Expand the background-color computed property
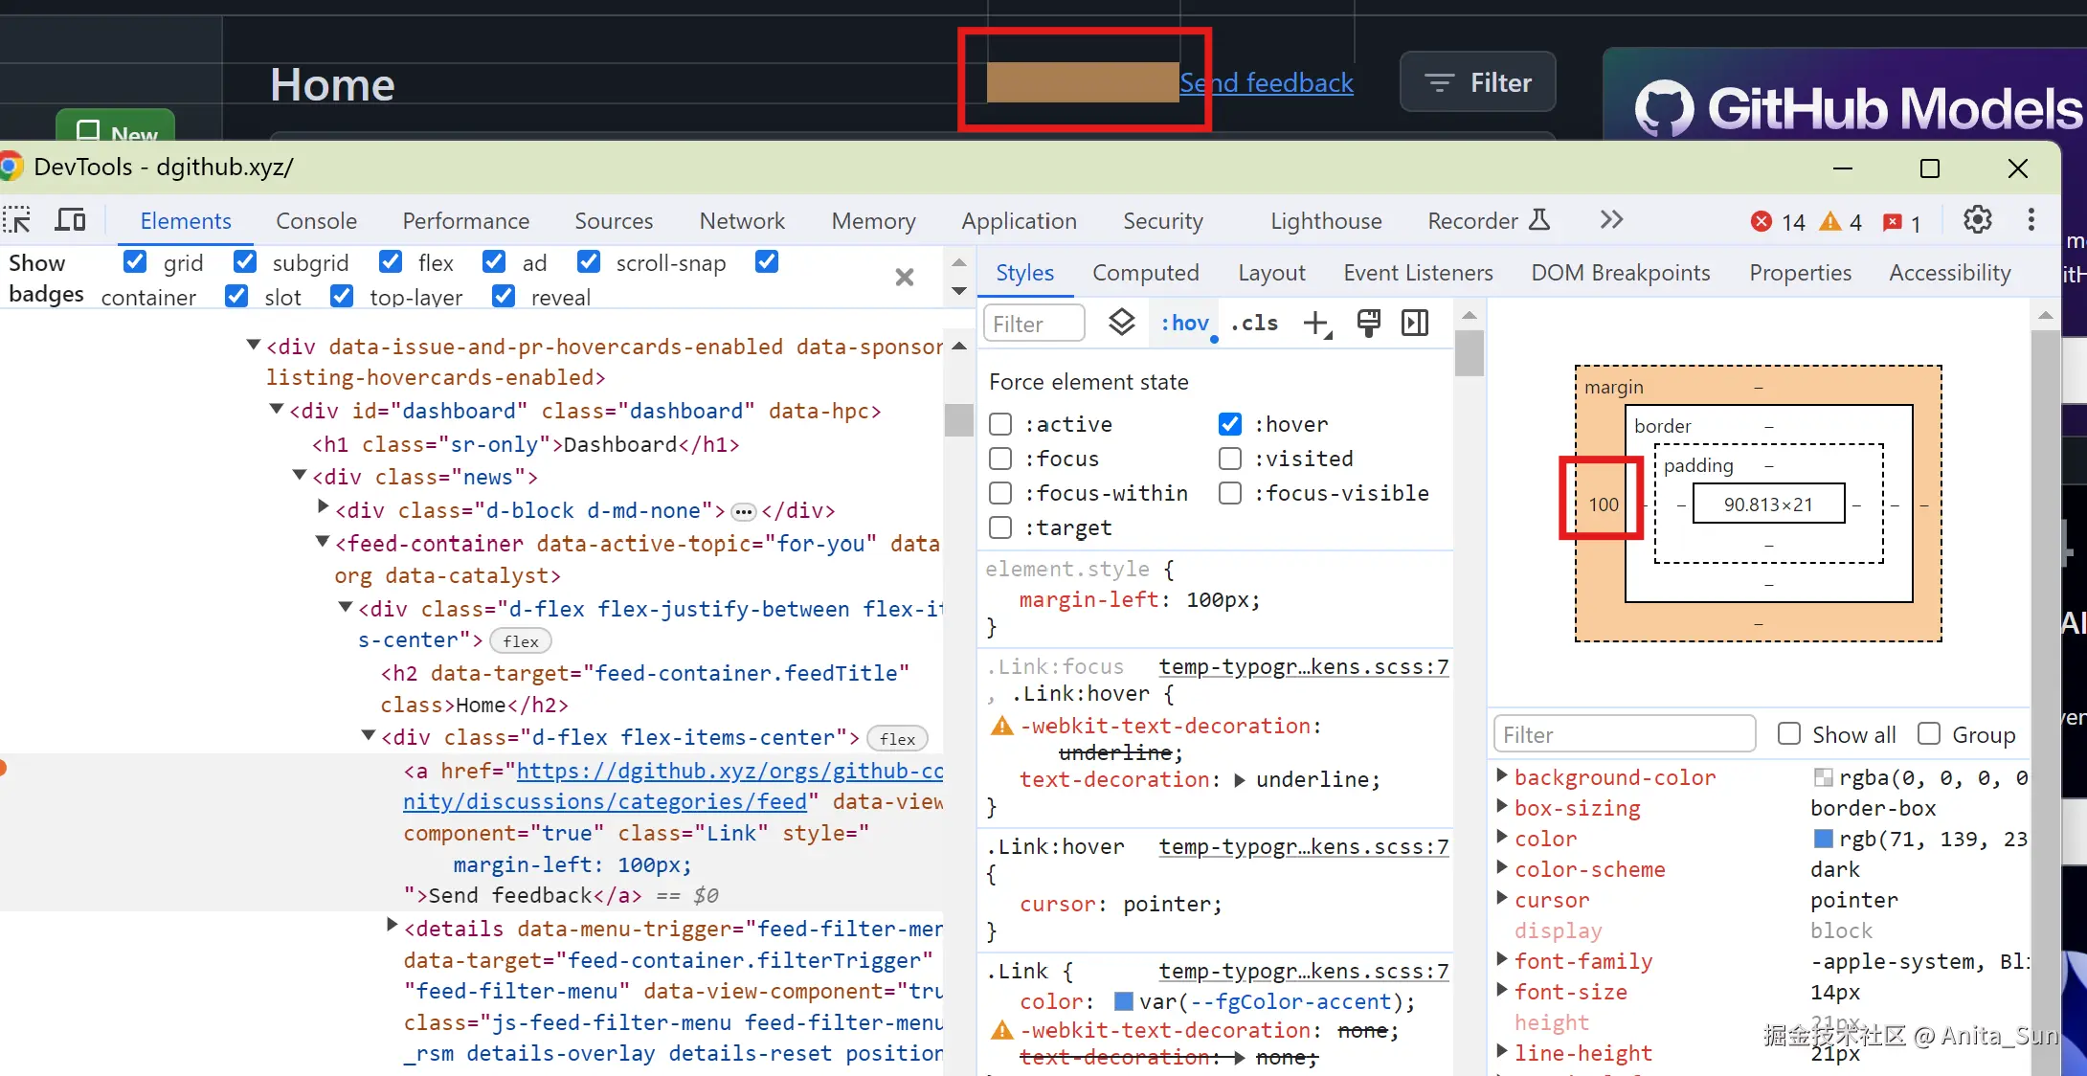2087x1076 pixels. pyautogui.click(x=1502, y=775)
